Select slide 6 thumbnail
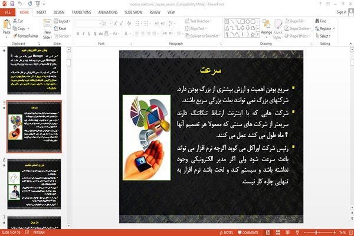Image resolution: width=354 pixels, height=236 pixels. 34,184
